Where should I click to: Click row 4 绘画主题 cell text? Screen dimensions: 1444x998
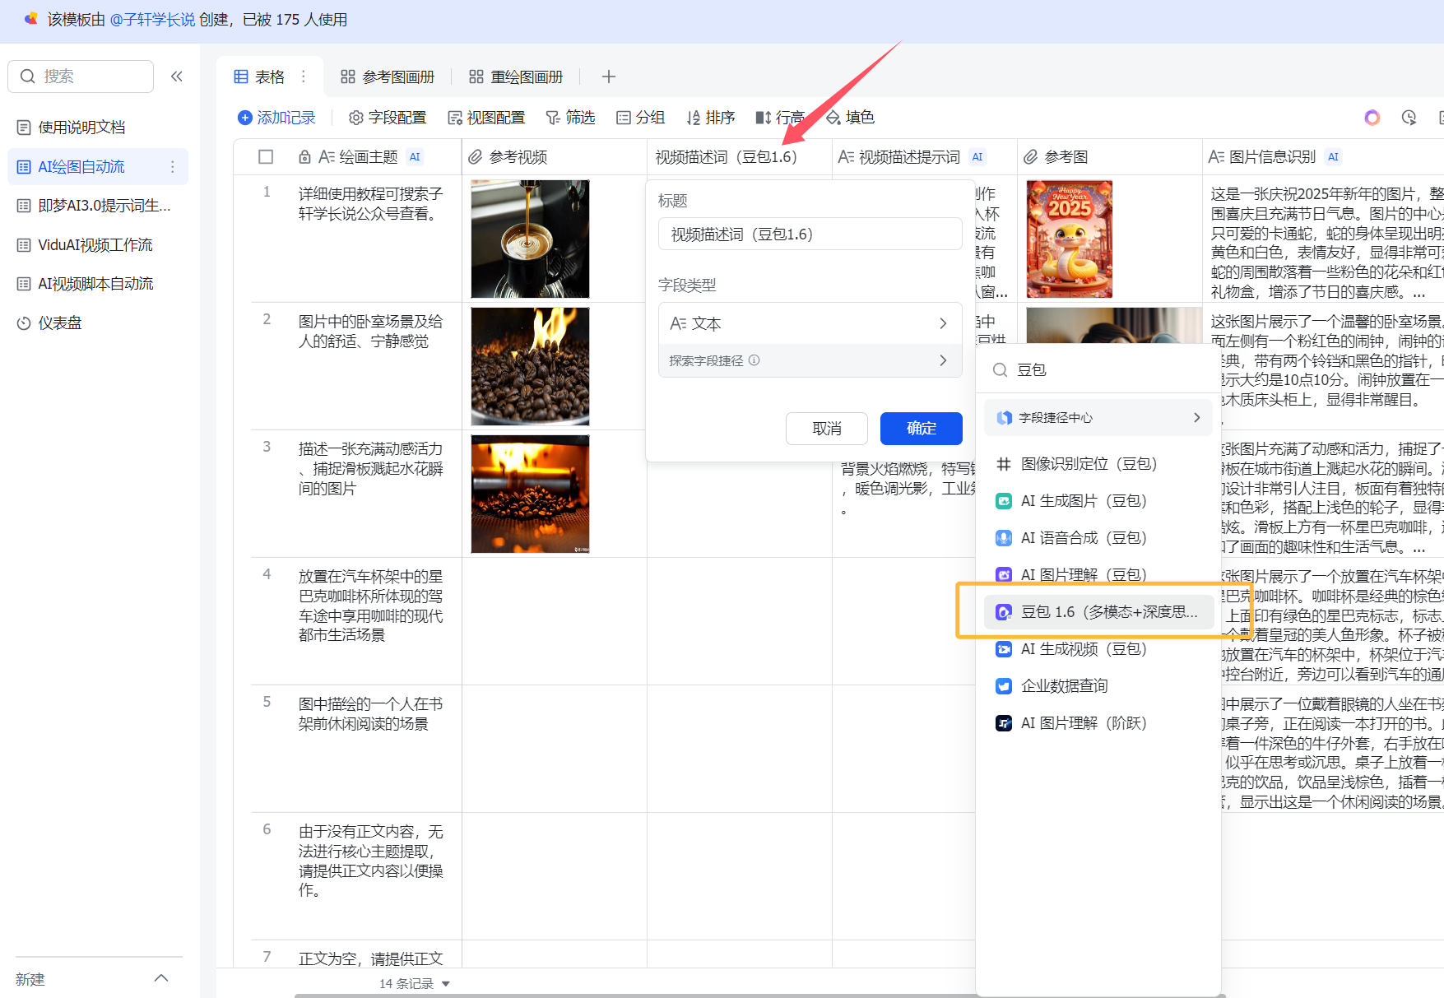(x=370, y=606)
